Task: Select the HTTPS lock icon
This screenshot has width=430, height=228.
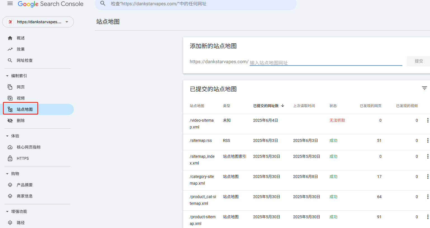Action: (10, 158)
